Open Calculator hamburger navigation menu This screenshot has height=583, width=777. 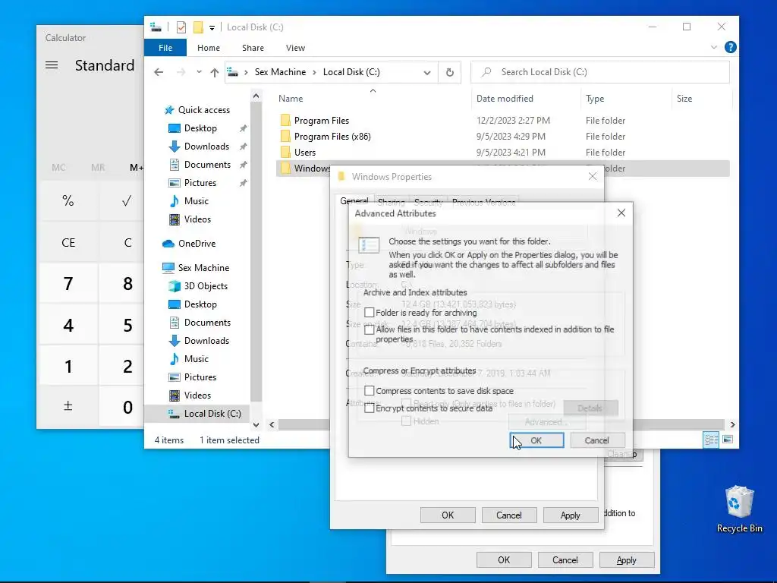coord(52,65)
